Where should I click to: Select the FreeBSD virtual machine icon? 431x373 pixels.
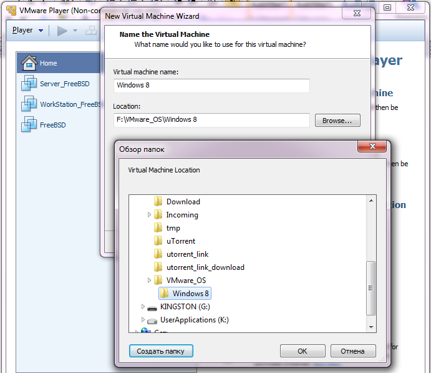(x=29, y=124)
